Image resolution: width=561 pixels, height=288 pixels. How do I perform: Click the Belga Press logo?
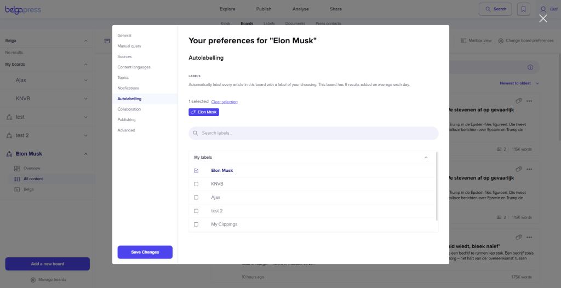click(x=23, y=9)
